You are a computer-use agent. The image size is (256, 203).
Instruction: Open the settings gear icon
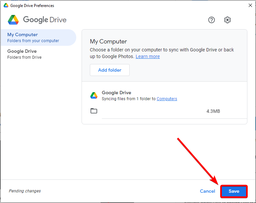pos(227,20)
